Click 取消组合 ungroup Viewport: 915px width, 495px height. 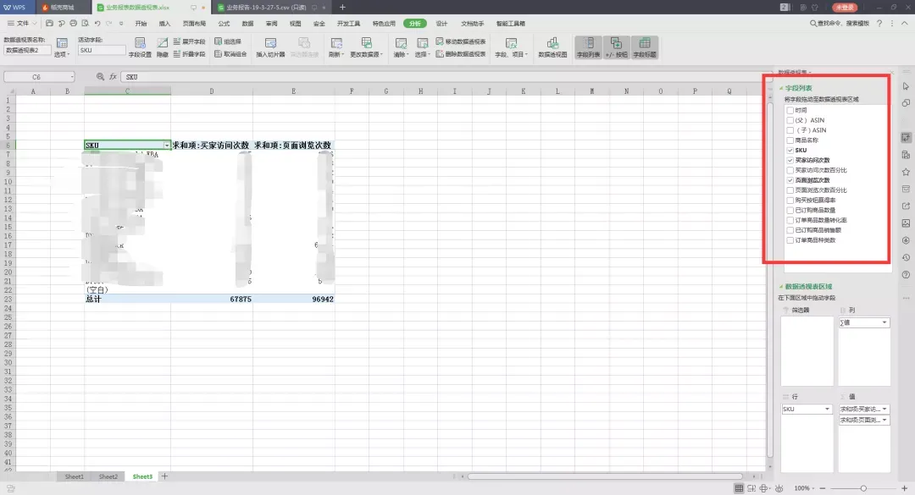(230, 54)
